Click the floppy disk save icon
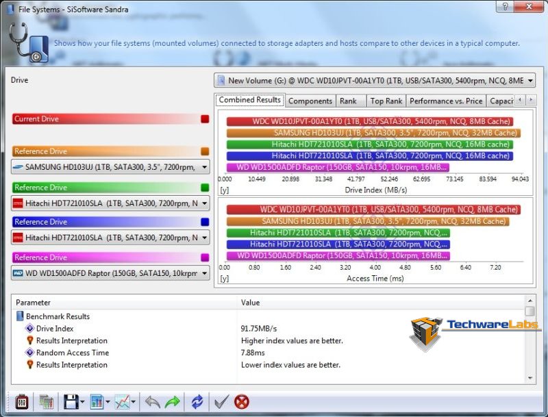Viewport: 548px width, 417px height. 71,402
